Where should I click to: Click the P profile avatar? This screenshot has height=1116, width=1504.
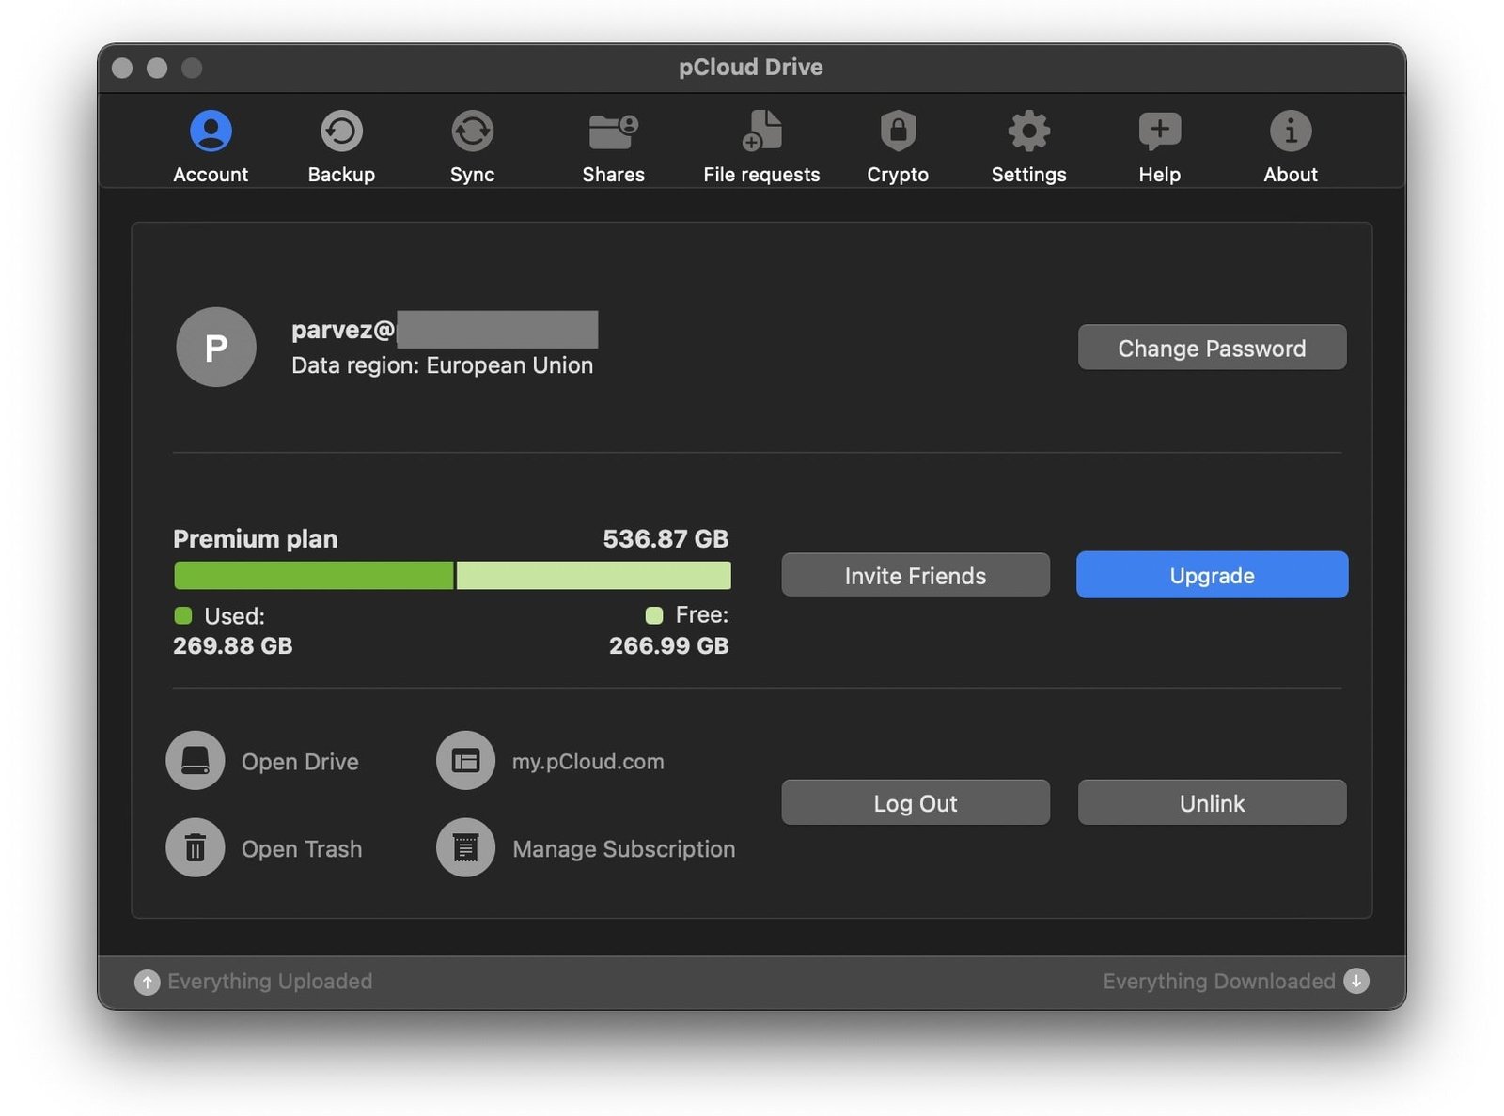coord(216,347)
